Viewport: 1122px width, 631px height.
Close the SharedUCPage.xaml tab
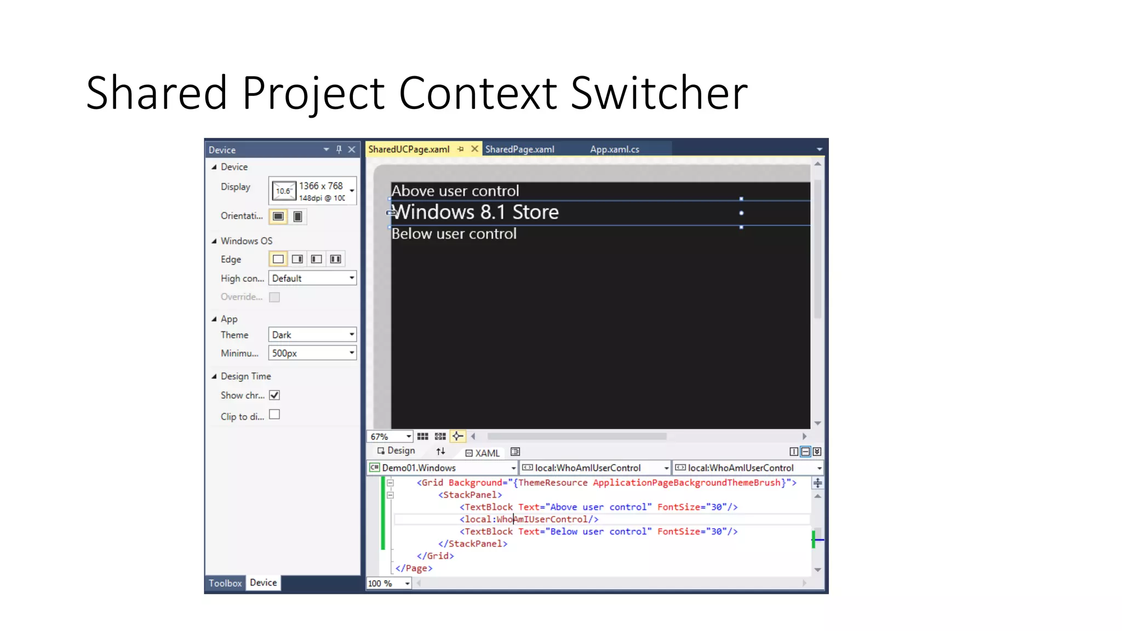(474, 149)
